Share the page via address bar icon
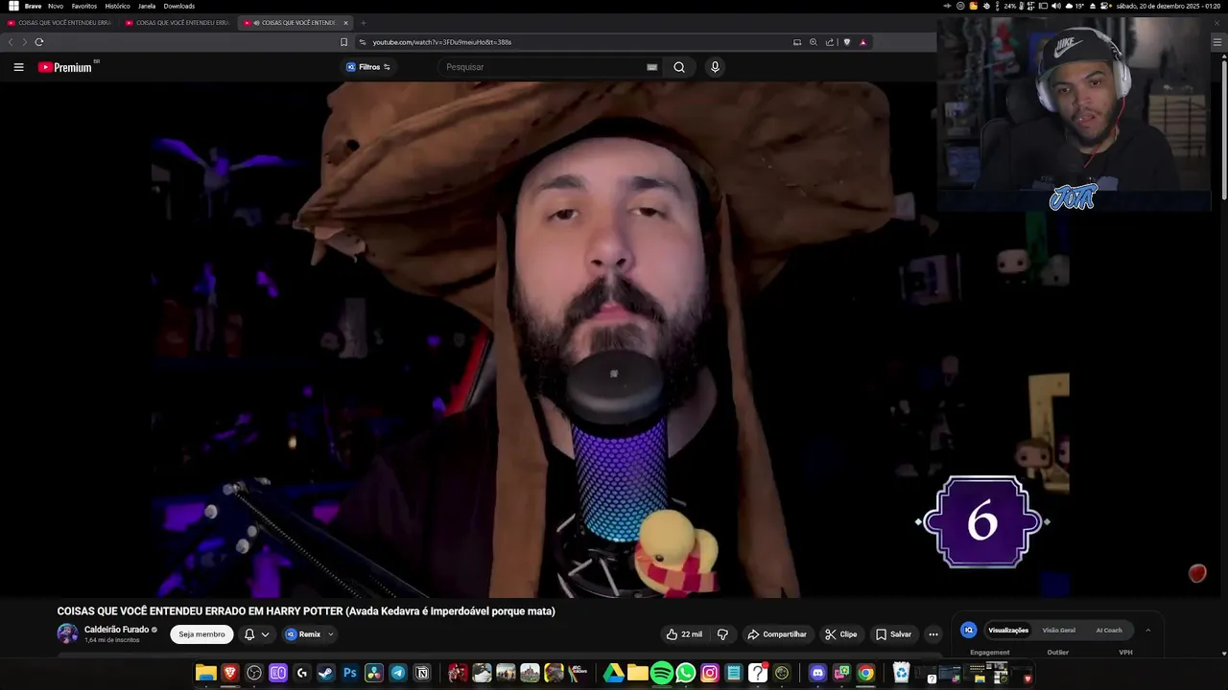Viewport: 1228px width, 690px height. (x=830, y=42)
